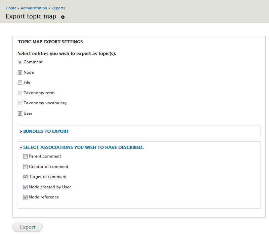
Task: Enable the File entity checkbox
Action: (20, 82)
